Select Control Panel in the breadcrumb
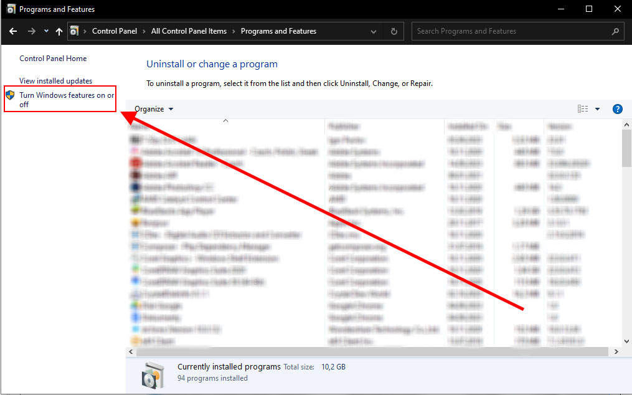Screen dimensions: 632x395 point(115,31)
